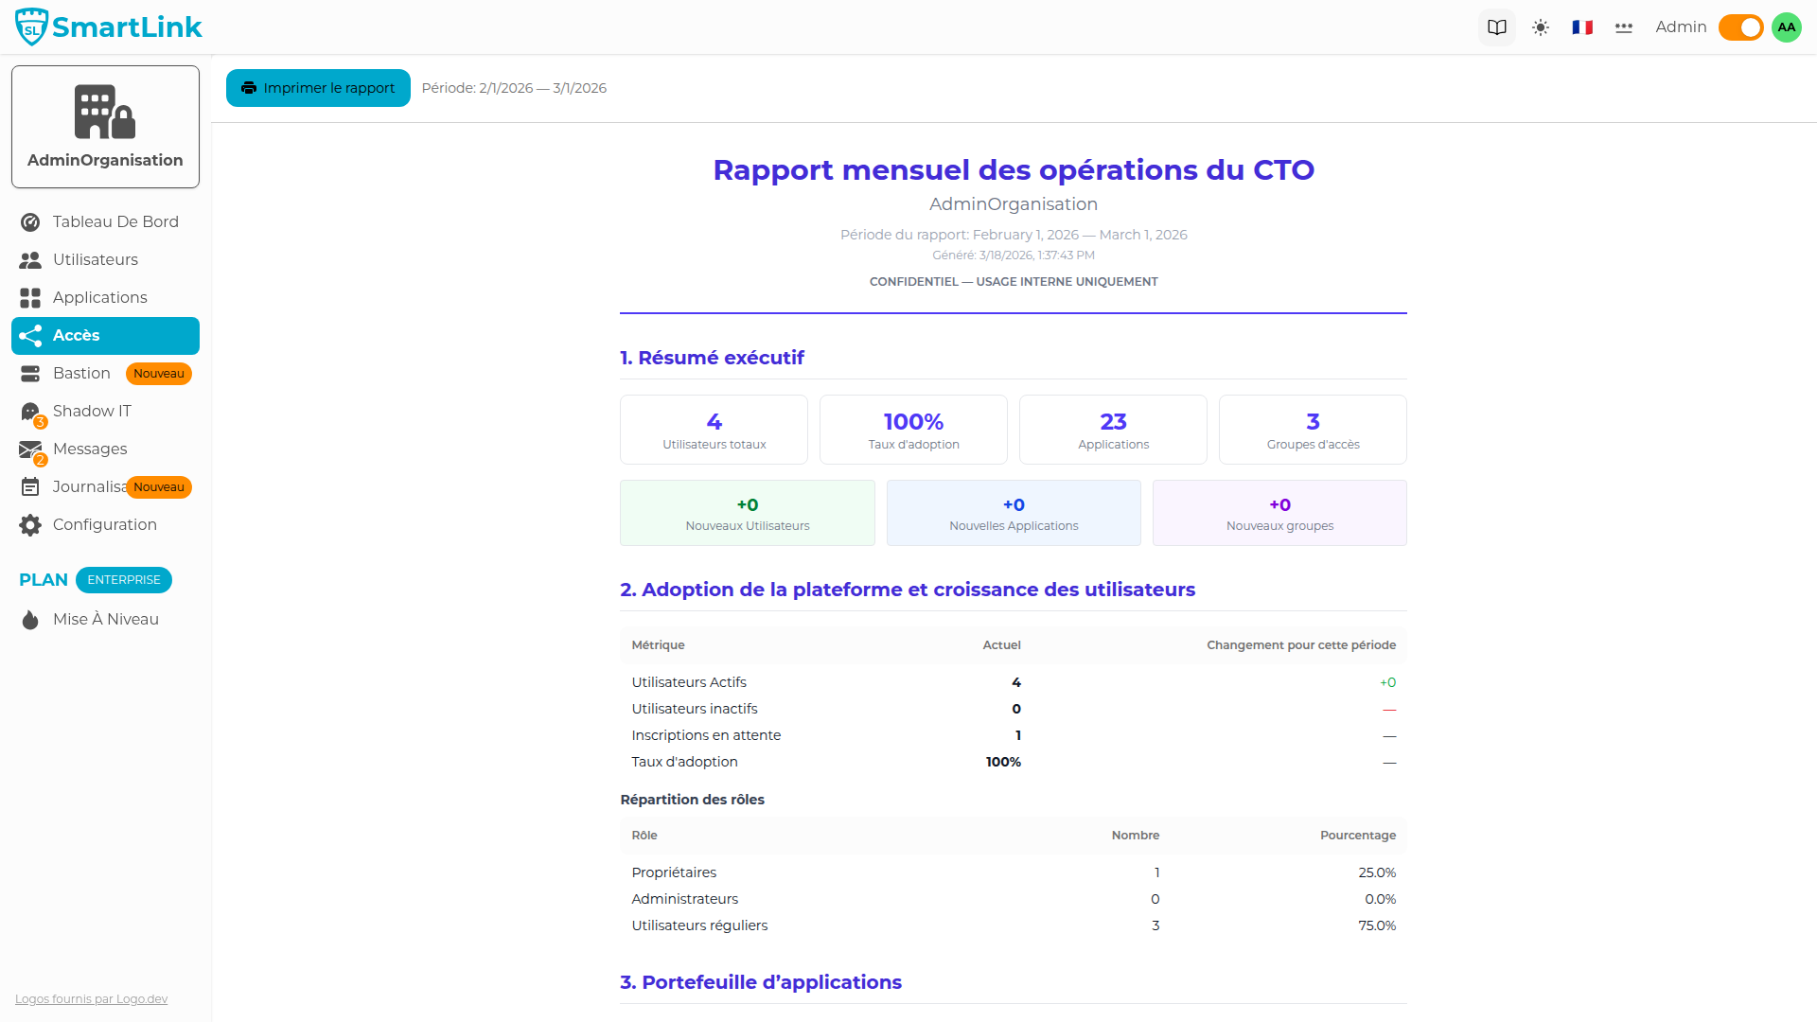The width and height of the screenshot is (1817, 1022).
Task: Click Mise À Niveau to upgrade
Action: (105, 619)
